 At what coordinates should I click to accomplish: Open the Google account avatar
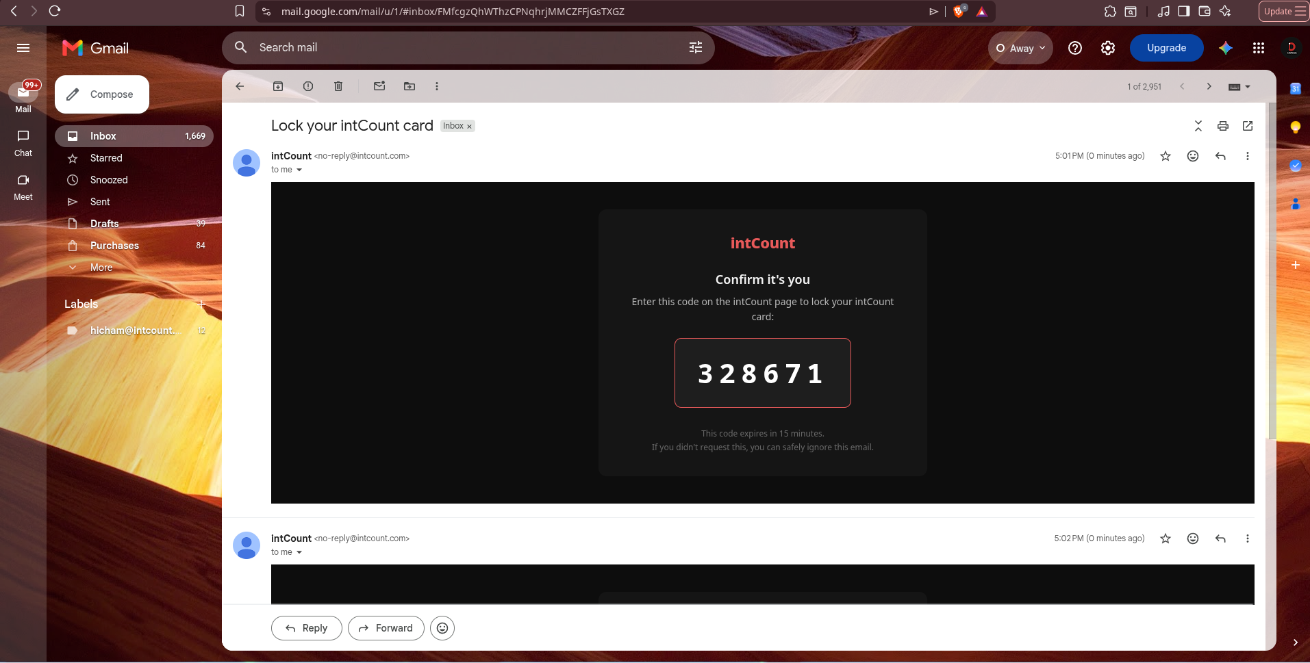(1292, 48)
